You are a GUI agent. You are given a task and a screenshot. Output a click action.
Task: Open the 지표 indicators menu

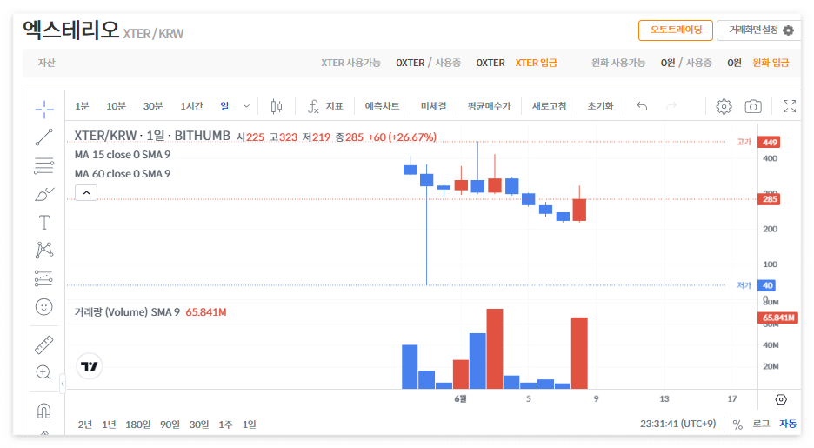tap(325, 106)
